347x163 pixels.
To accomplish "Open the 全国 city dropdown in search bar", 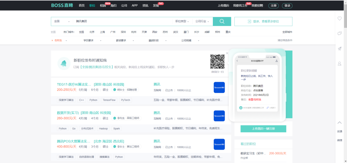I will point(62,21).
